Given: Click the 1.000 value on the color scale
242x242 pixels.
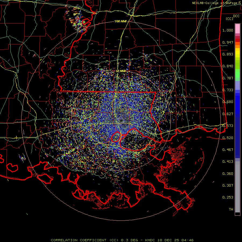Looking at the screenshot, I should click(x=228, y=30).
